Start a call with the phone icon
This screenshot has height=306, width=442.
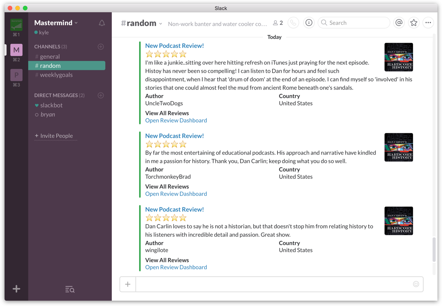[293, 22]
